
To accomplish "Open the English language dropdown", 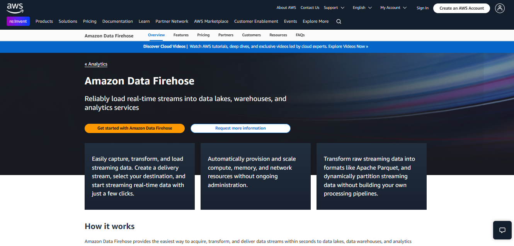I will point(362,8).
